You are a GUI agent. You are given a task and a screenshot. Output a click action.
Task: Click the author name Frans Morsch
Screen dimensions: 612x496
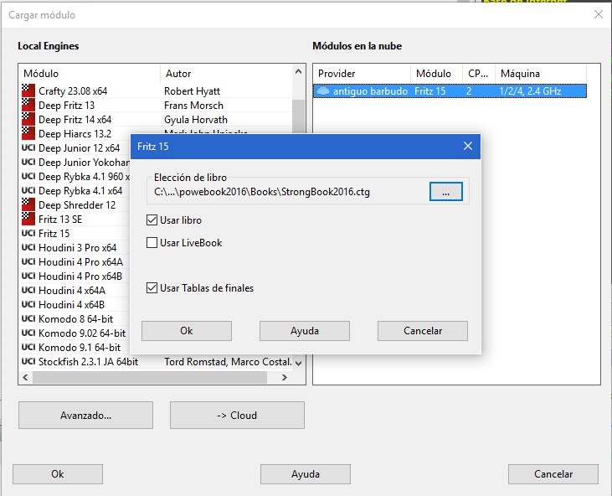point(193,106)
